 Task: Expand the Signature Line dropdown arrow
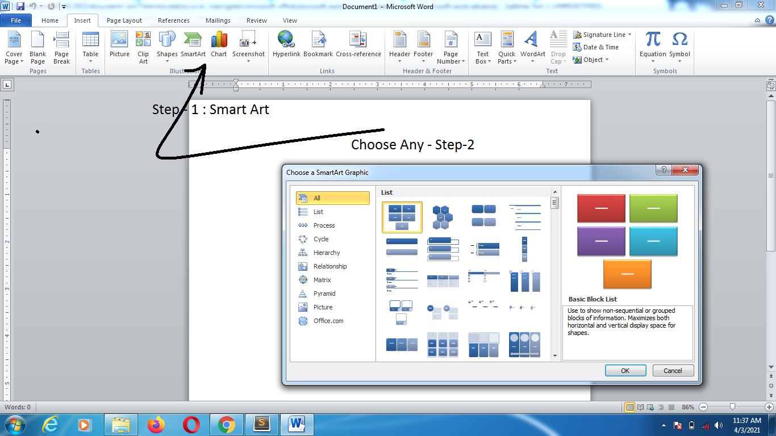coord(629,35)
